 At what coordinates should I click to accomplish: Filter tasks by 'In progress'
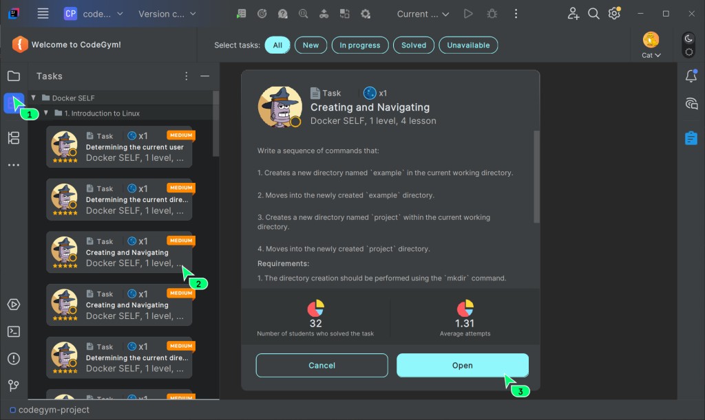tap(359, 45)
